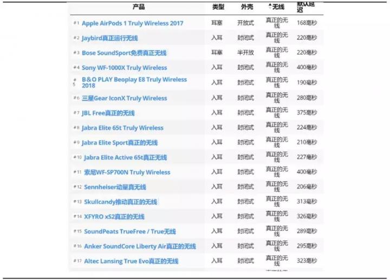Select 入耳 type in the Jaybird row
This screenshot has width=390, height=280.
(217, 38)
